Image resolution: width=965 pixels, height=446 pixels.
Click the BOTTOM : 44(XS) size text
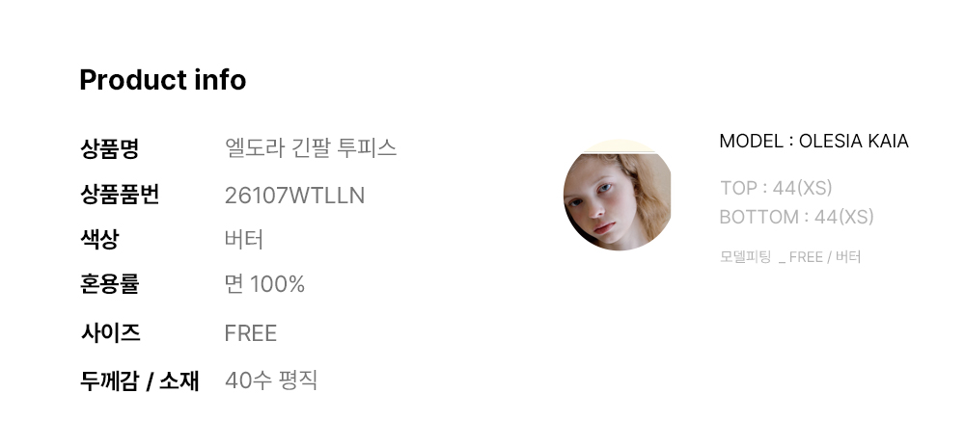pyautogui.click(x=796, y=217)
